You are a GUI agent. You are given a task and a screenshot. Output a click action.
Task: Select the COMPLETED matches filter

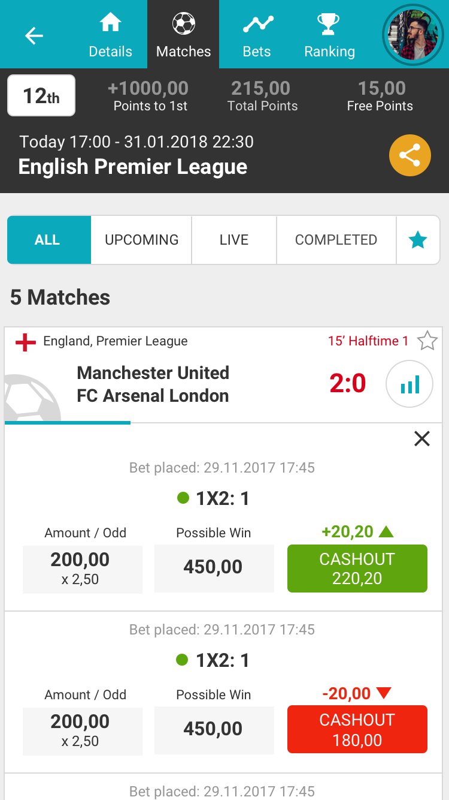point(336,240)
